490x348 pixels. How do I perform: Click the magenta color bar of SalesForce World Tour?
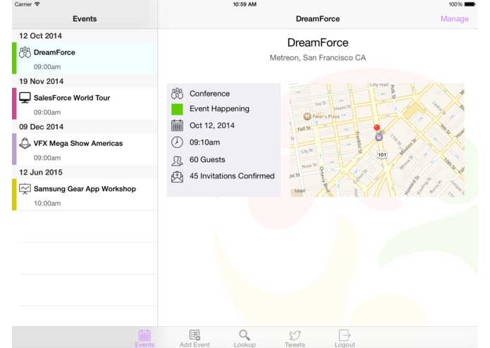(x=14, y=104)
